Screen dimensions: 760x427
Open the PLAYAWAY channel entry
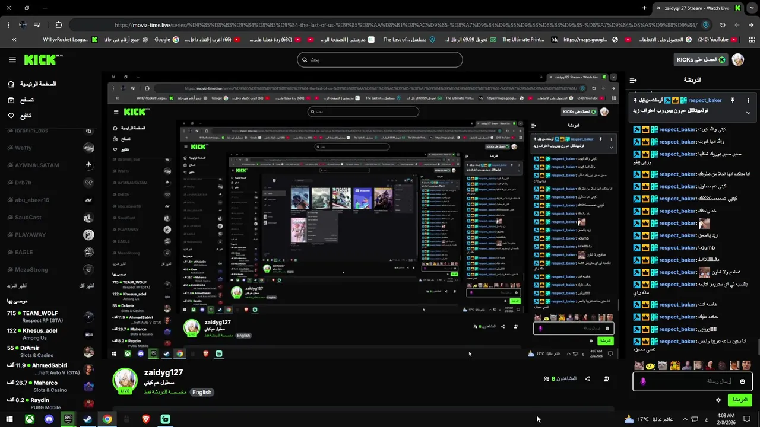pos(50,235)
